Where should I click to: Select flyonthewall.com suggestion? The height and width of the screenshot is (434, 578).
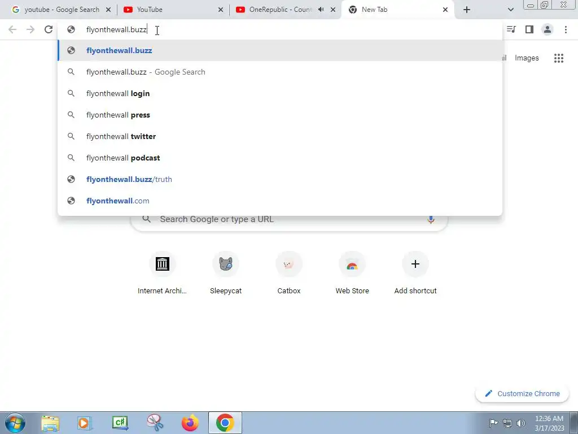[x=280, y=201]
